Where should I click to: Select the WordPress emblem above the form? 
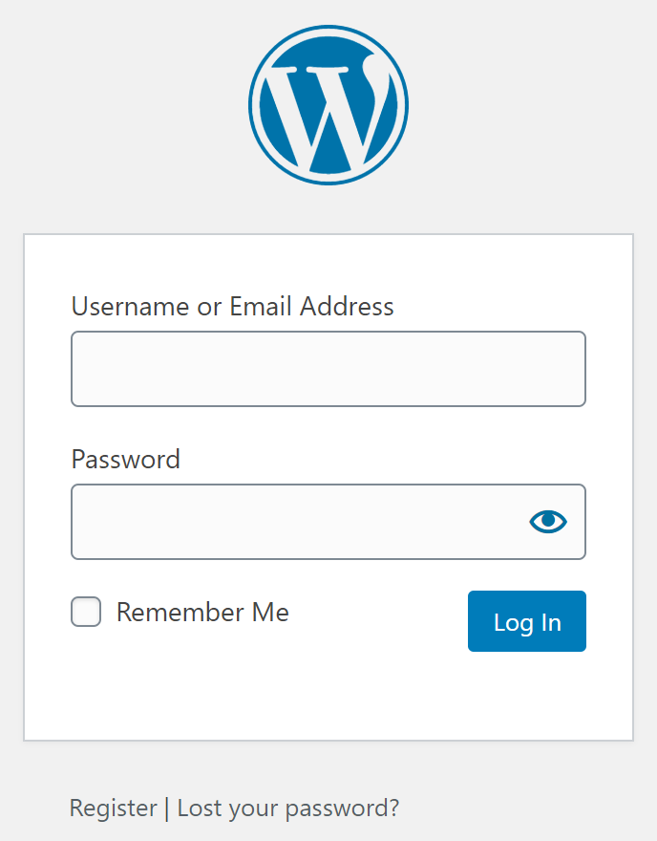pos(328,103)
